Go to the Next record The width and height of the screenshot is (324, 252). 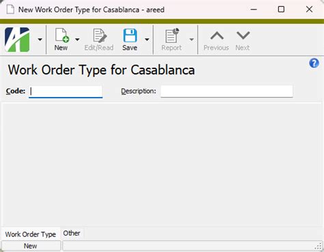pos(243,40)
